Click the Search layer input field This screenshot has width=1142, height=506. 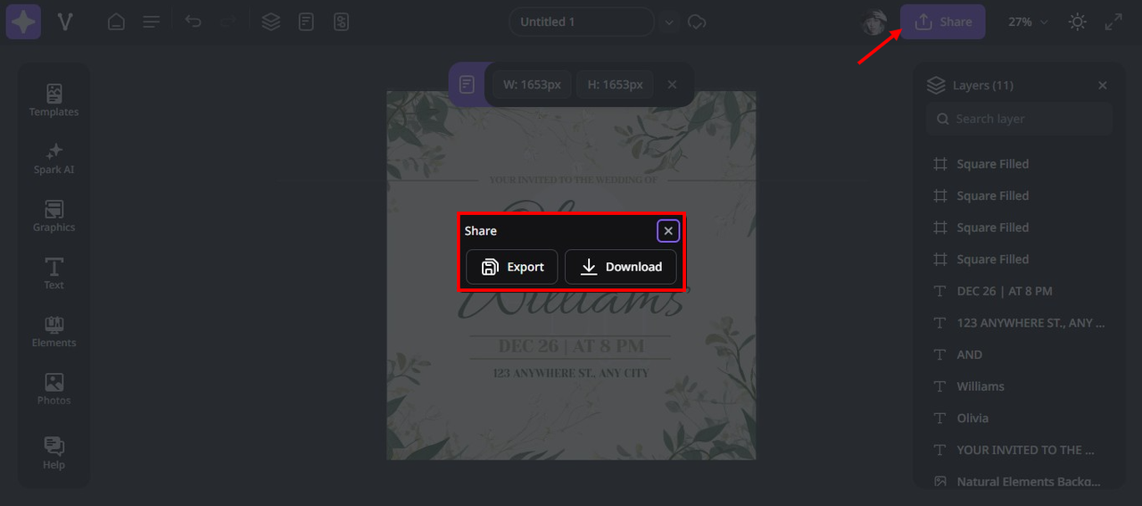1019,119
